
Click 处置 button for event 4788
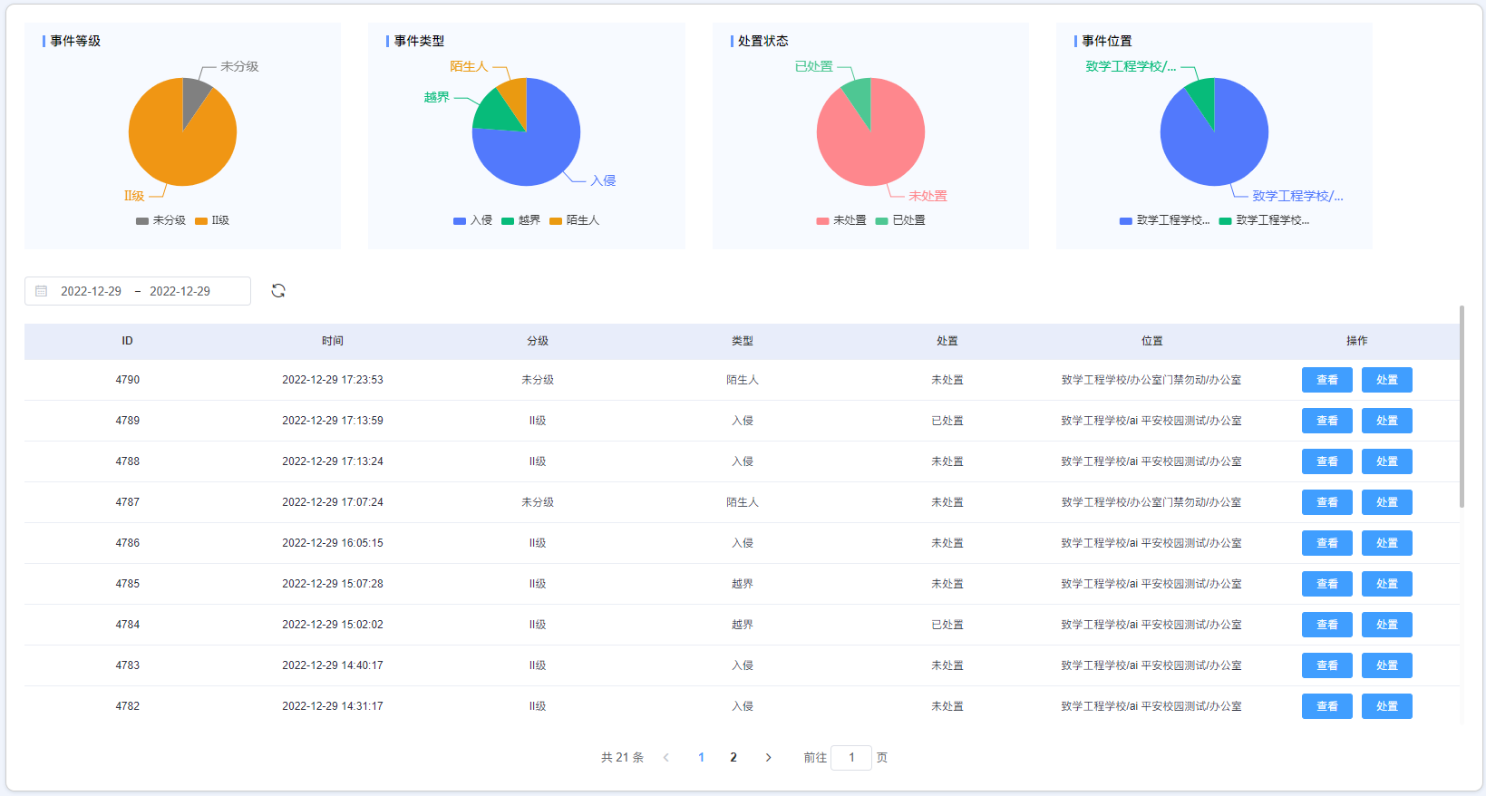click(1386, 461)
